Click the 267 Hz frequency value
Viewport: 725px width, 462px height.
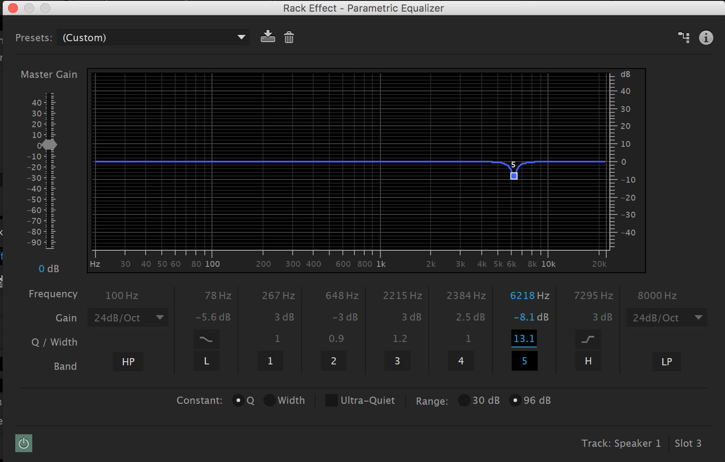coord(278,295)
